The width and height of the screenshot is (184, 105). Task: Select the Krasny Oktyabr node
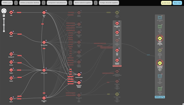tap(79, 13)
